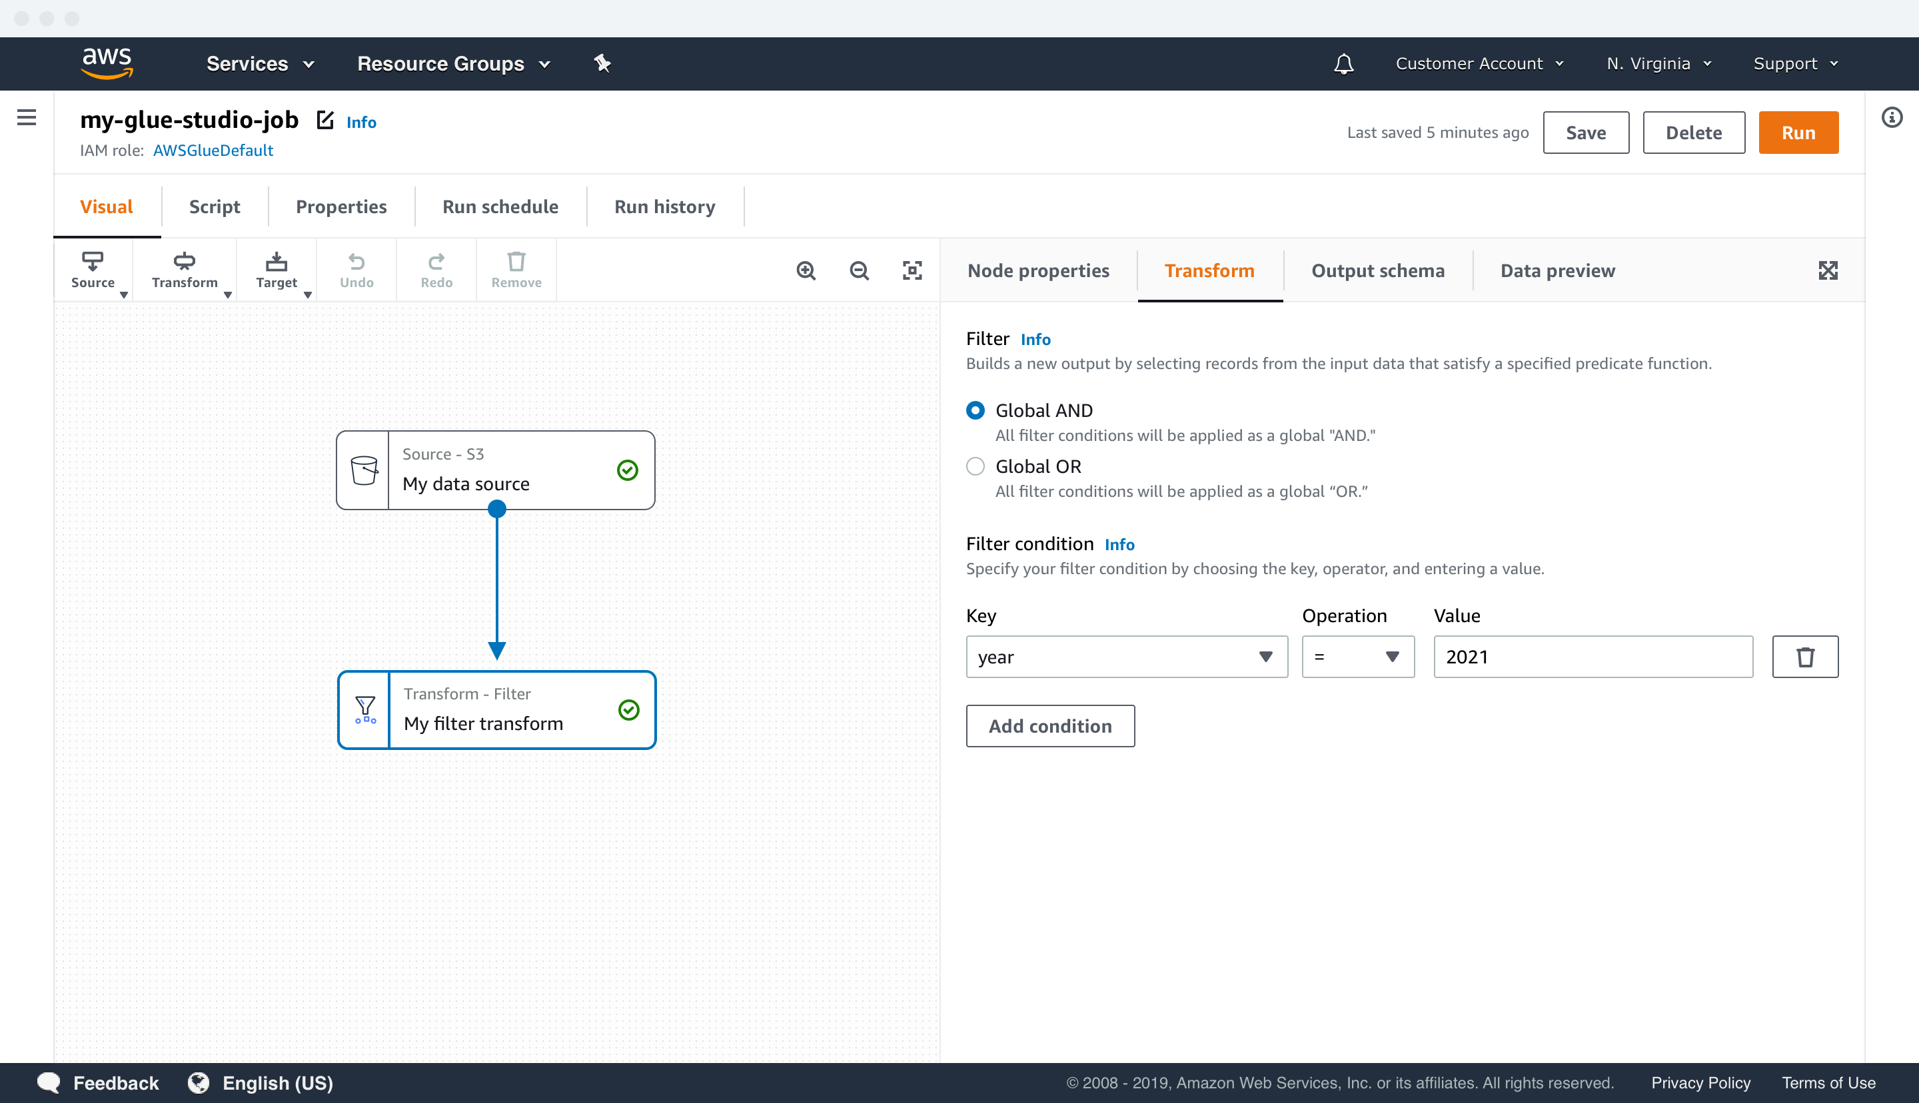Open the Privacy Policy link
Image resolution: width=1919 pixels, height=1103 pixels.
click(x=1701, y=1082)
